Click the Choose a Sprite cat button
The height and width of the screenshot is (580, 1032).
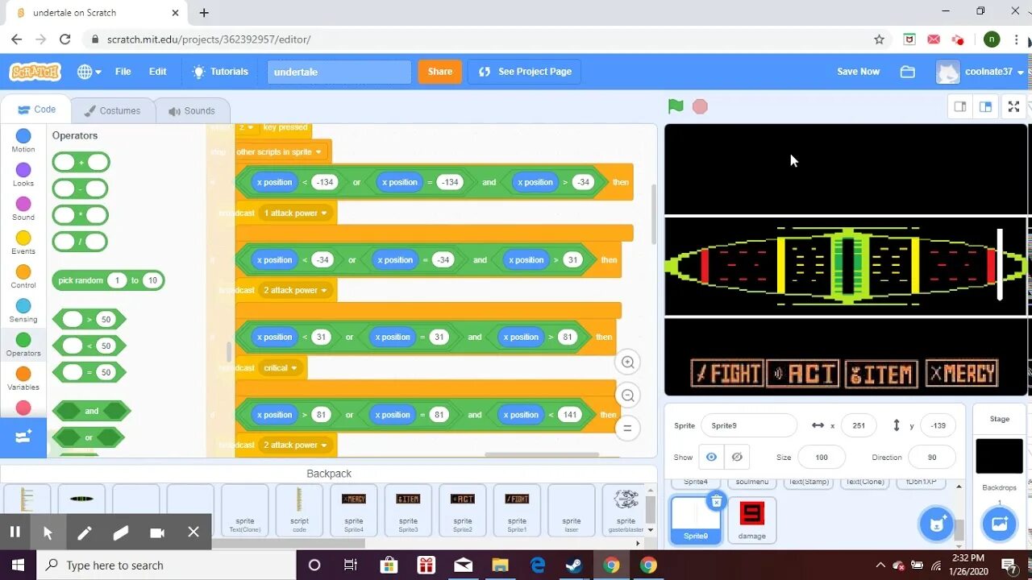tap(936, 524)
